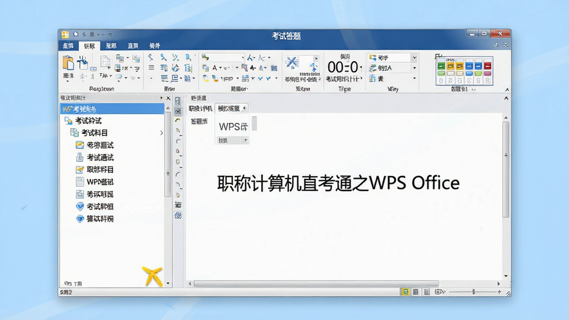The width and height of the screenshot is (569, 320).
Task: Click the zoom in plus icon in status bar
Action: 500,292
